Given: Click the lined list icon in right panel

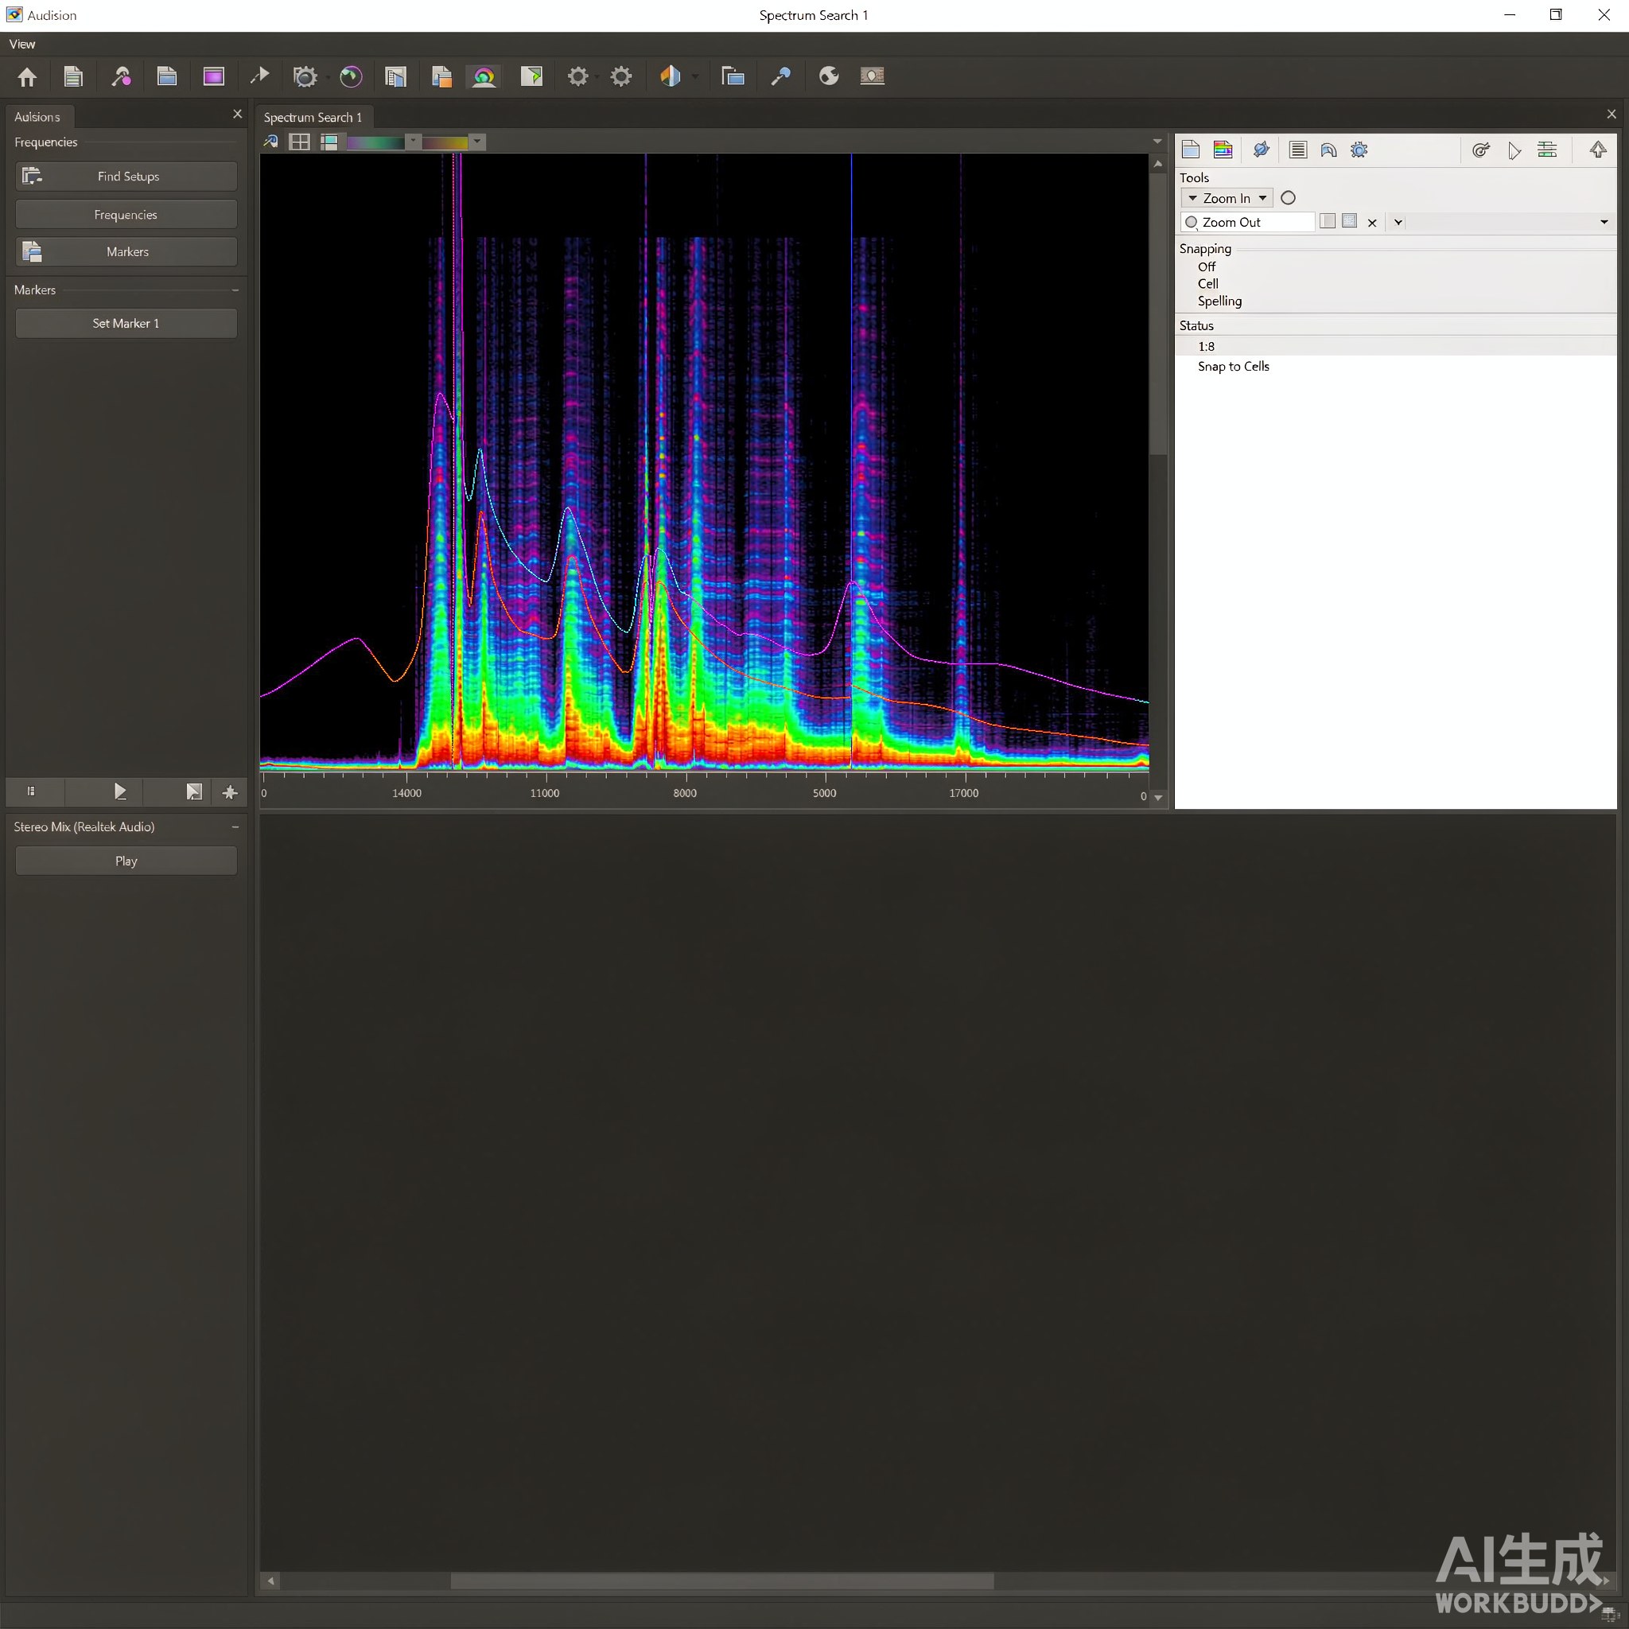Looking at the screenshot, I should tap(1297, 150).
